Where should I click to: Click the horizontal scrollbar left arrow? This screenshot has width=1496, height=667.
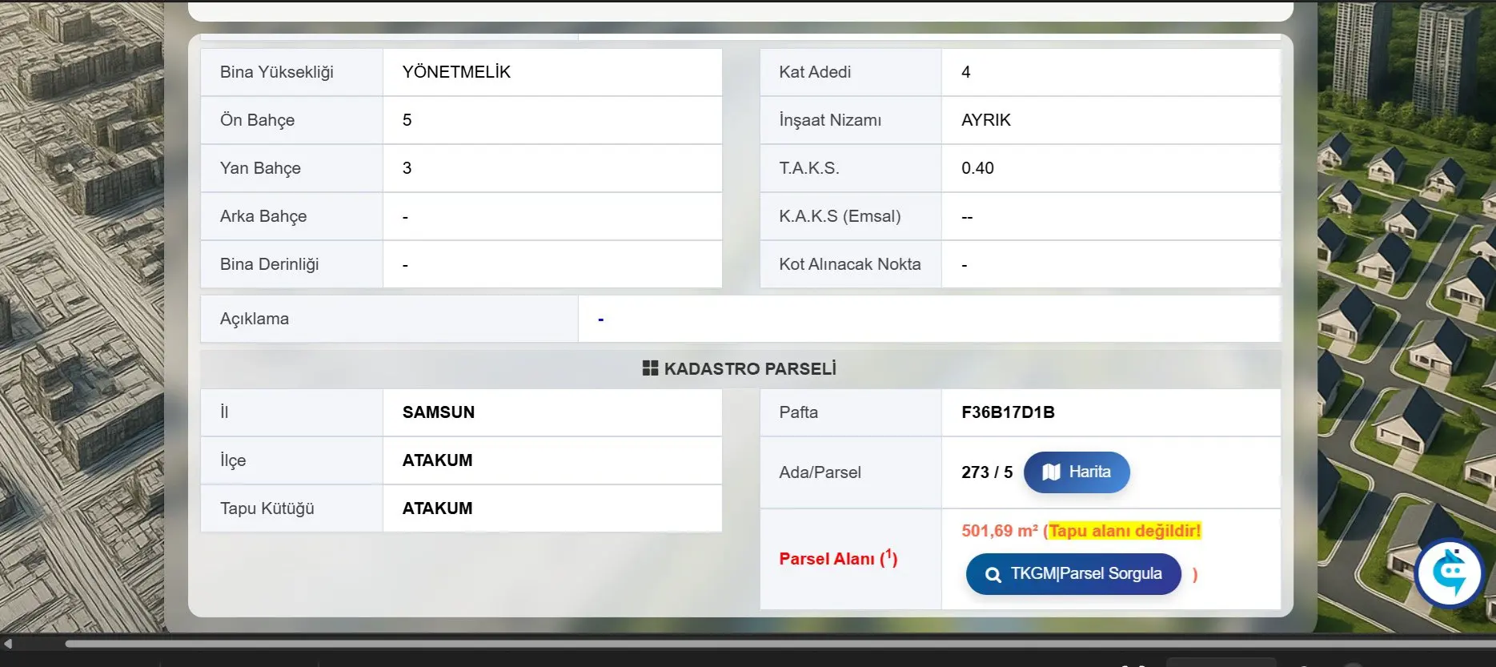pyautogui.click(x=8, y=643)
